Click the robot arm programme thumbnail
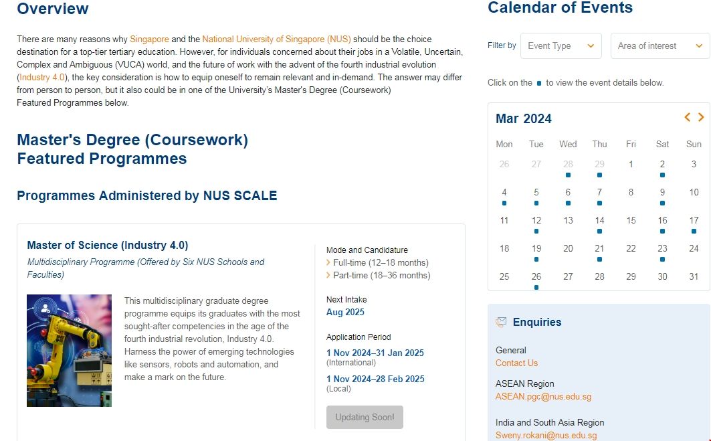This screenshot has height=441, width=711. click(69, 351)
